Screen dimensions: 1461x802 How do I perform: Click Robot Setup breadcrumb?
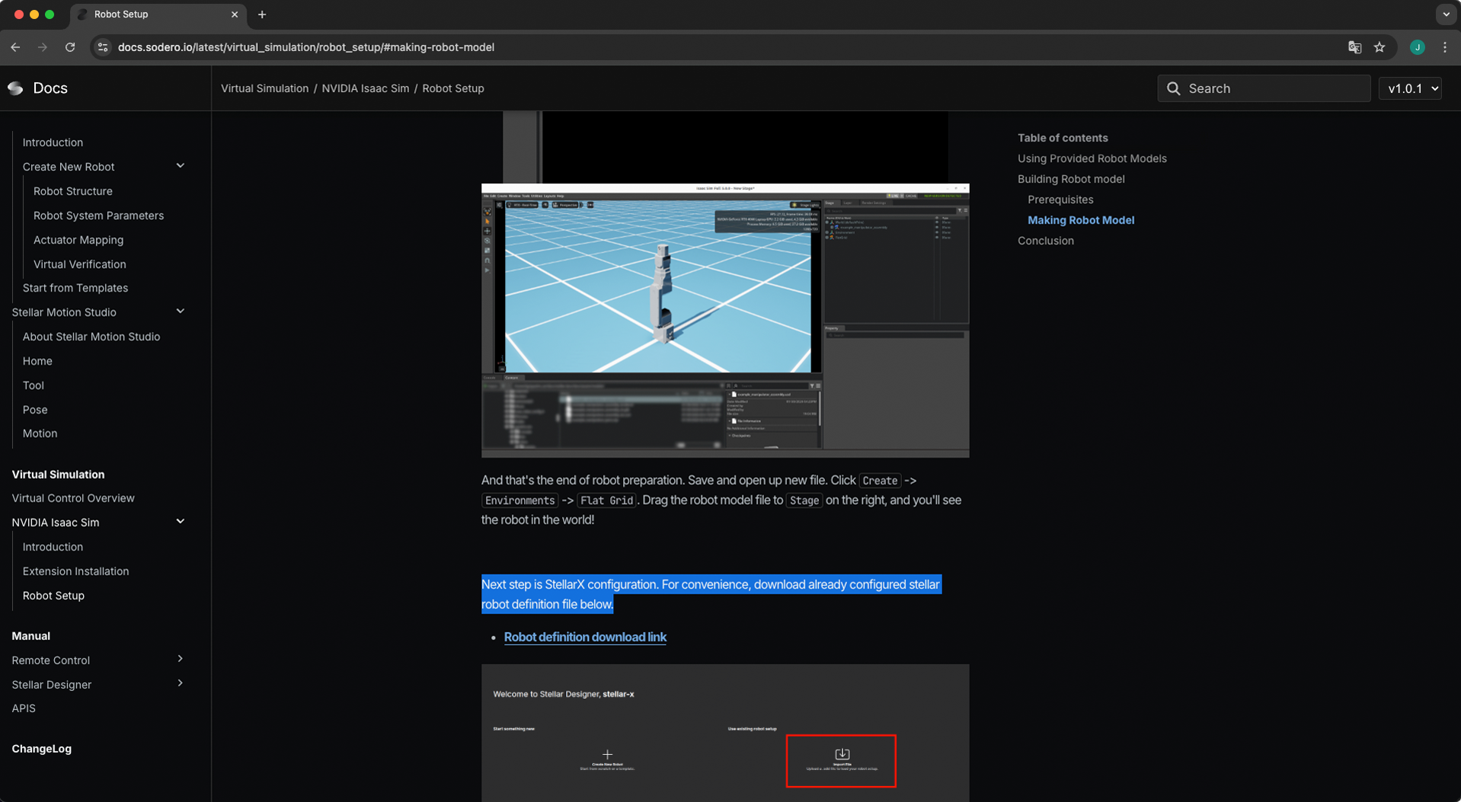click(453, 88)
